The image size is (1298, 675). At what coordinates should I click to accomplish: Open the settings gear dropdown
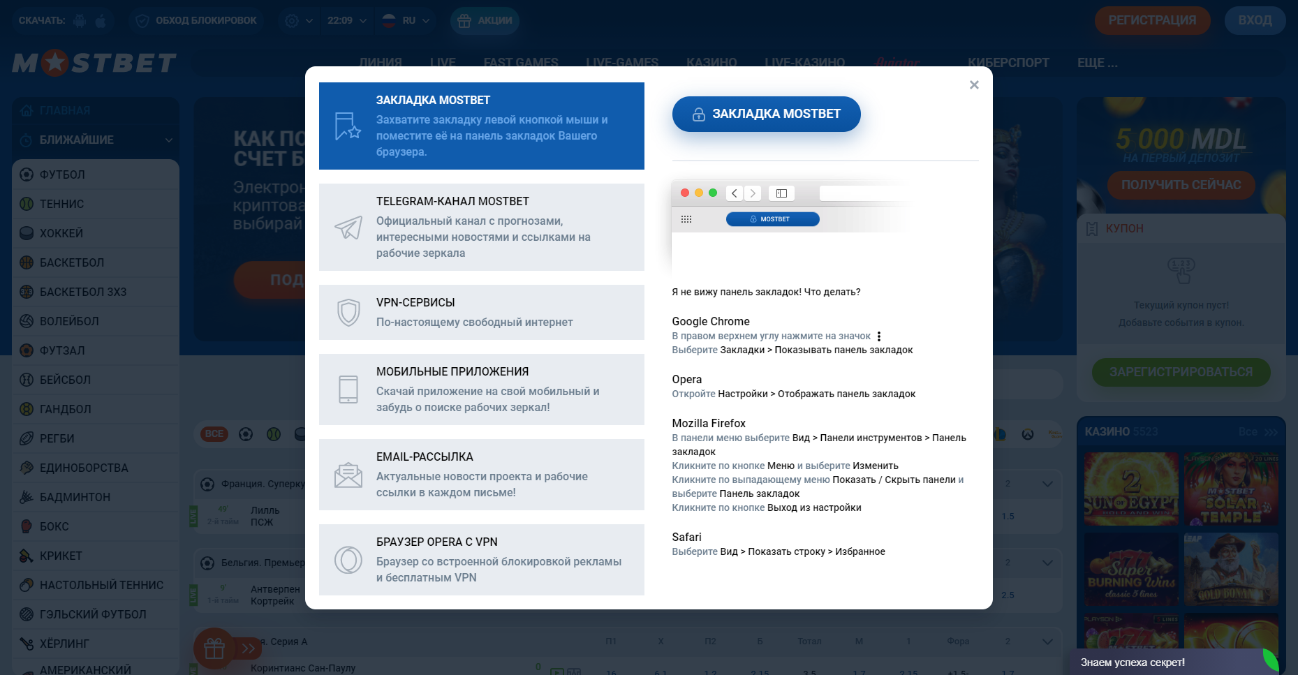(x=299, y=21)
